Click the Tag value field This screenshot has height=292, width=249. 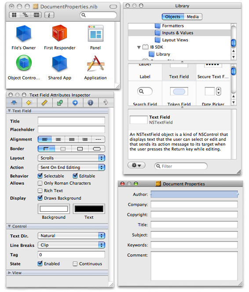tap(71, 255)
